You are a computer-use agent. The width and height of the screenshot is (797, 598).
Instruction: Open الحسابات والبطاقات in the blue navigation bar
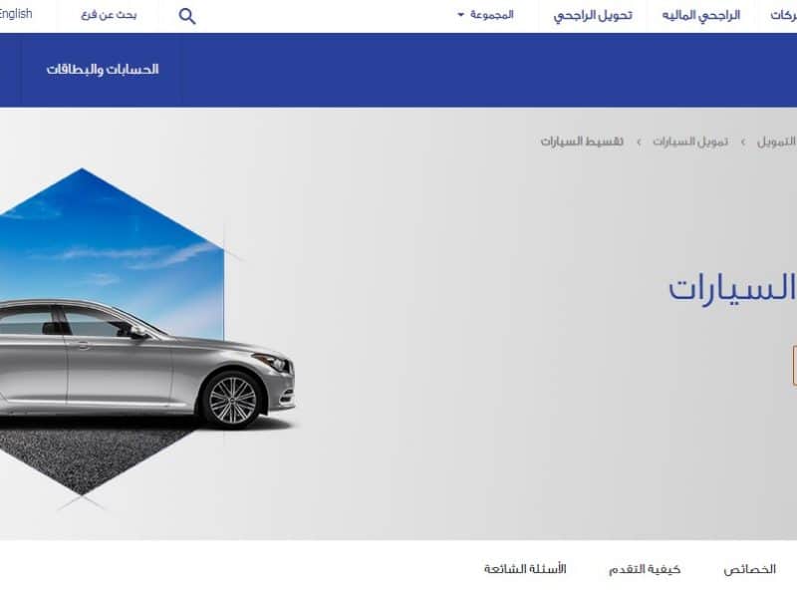pyautogui.click(x=103, y=69)
